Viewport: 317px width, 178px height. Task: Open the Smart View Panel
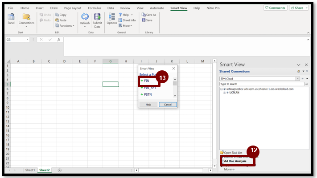[11, 19]
